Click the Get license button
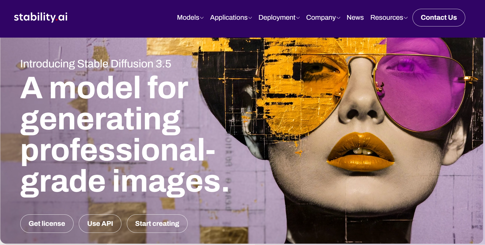This screenshot has width=485, height=245. click(47, 223)
